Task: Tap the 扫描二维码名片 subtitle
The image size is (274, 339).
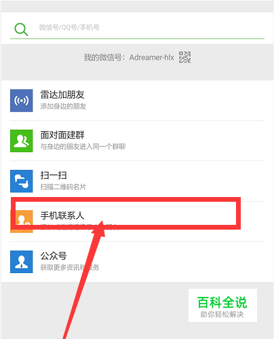Action: [63, 187]
